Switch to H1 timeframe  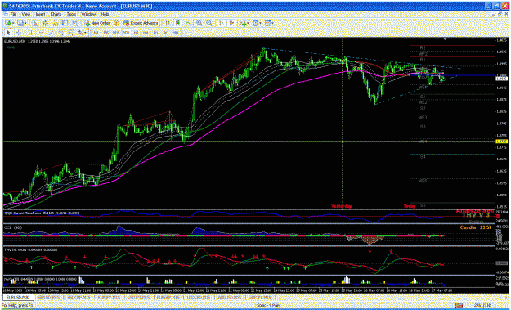point(136,33)
